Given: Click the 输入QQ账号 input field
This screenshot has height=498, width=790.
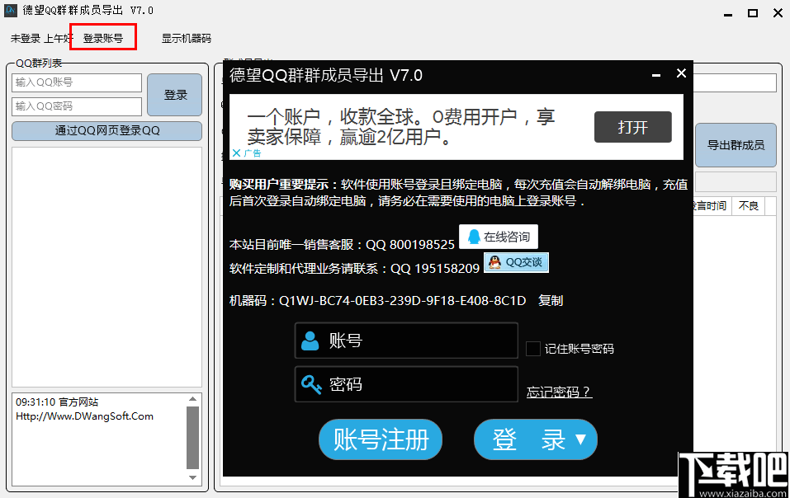Looking at the screenshot, I should tap(77, 82).
